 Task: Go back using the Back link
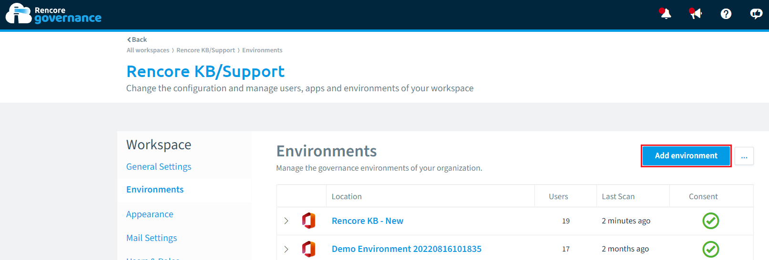[137, 39]
